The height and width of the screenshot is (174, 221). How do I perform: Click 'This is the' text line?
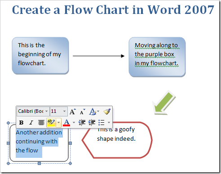pyautogui.click(x=31, y=45)
